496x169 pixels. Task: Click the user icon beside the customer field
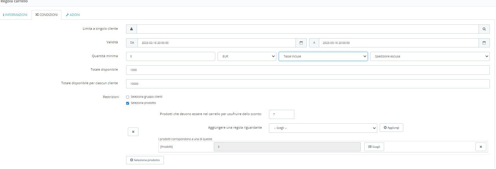(x=131, y=29)
